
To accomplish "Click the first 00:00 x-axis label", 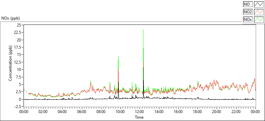I will [x=24, y=111].
